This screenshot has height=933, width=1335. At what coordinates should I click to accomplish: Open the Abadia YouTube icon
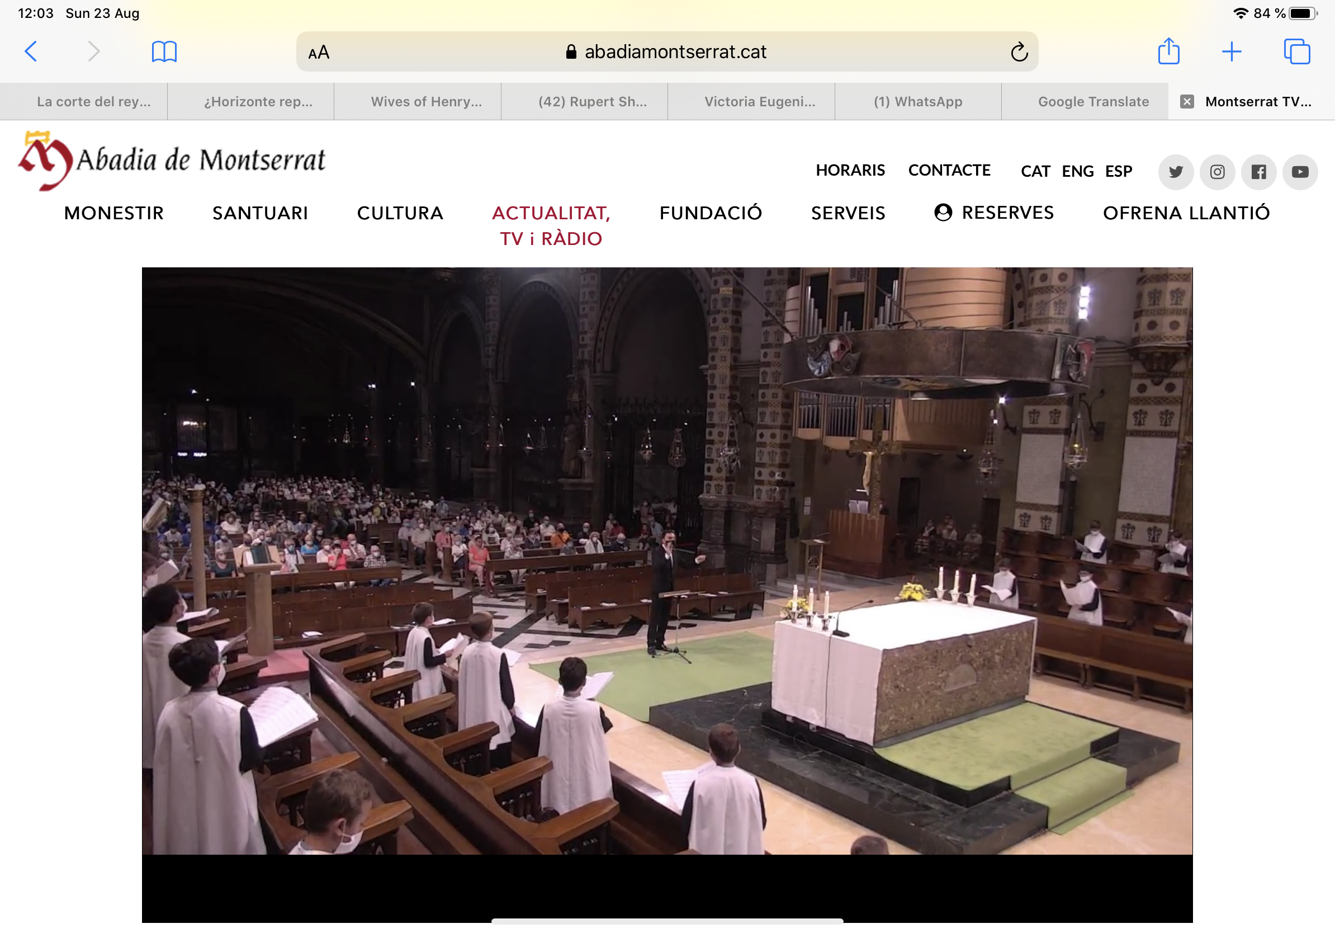(x=1300, y=172)
